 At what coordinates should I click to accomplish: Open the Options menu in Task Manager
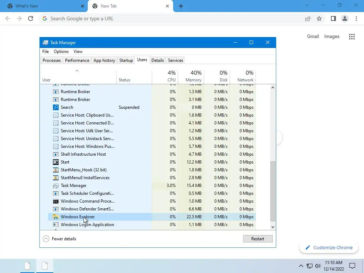61,52
